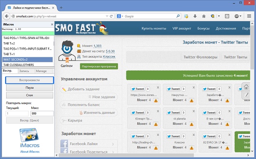Click the SMO FAST logo
The height and width of the screenshot is (159, 256).
[x=82, y=28]
